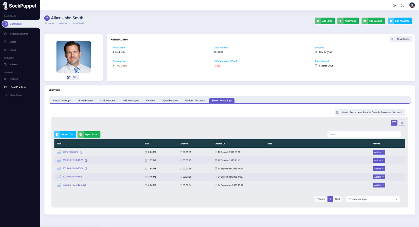Play the Example Recording video
Viewport: 419px width, 227px height.
tap(85, 185)
